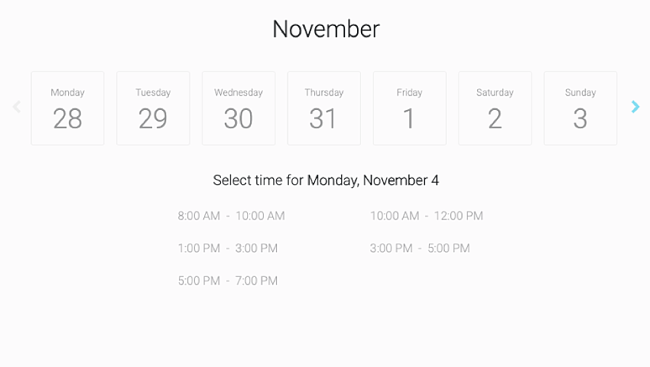The width and height of the screenshot is (650, 367).
Task: Click the number 28 on Monday card
Action: (67, 118)
